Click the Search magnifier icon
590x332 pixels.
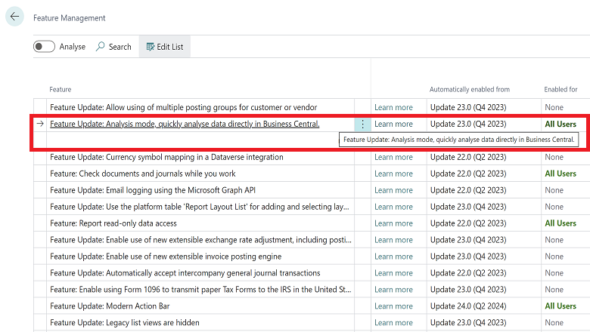(100, 47)
